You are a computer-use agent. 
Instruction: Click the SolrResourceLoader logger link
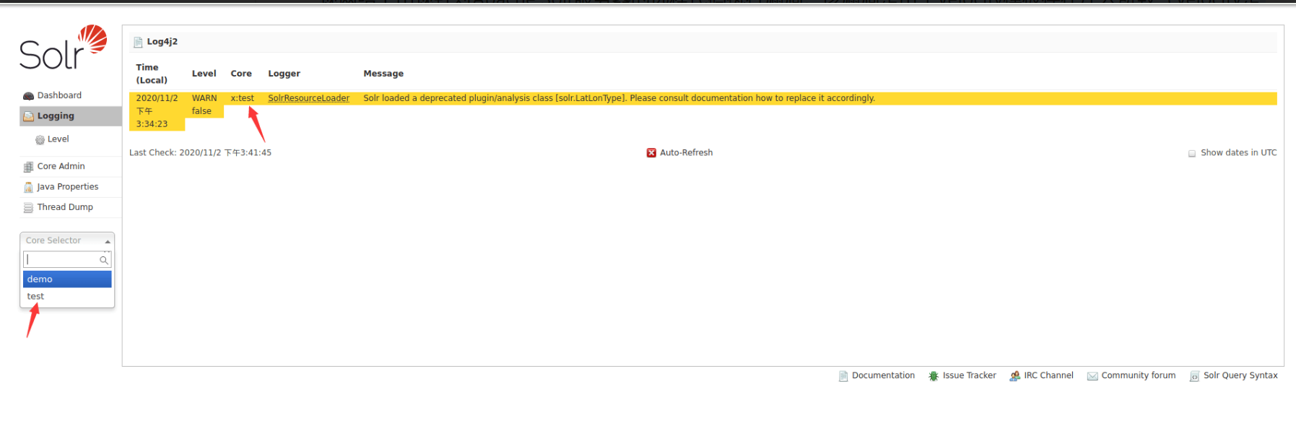click(x=308, y=98)
